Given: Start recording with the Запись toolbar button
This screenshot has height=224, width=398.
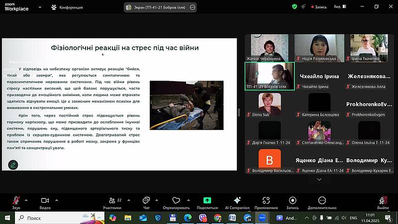Looking at the screenshot, I should (x=293, y=201).
